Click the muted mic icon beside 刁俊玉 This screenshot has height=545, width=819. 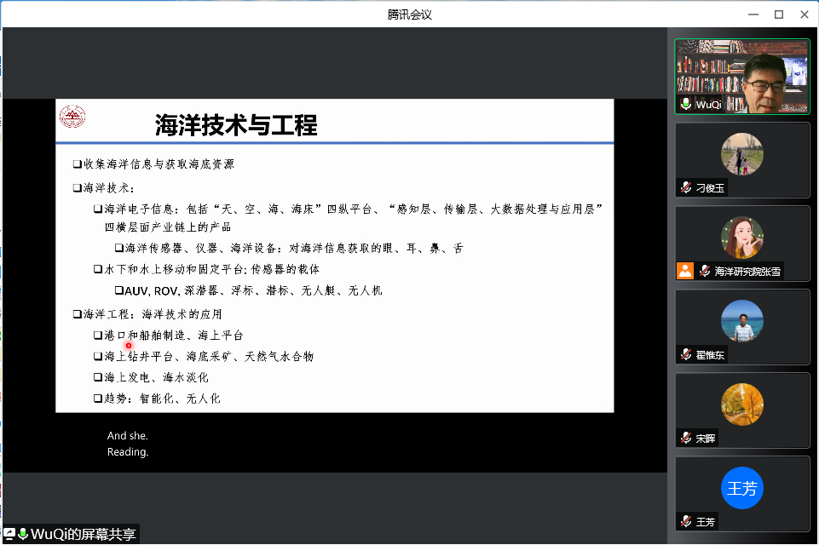click(x=685, y=187)
